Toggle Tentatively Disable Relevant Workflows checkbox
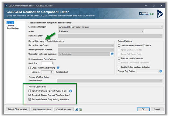The image size is (169, 117). point(30,95)
